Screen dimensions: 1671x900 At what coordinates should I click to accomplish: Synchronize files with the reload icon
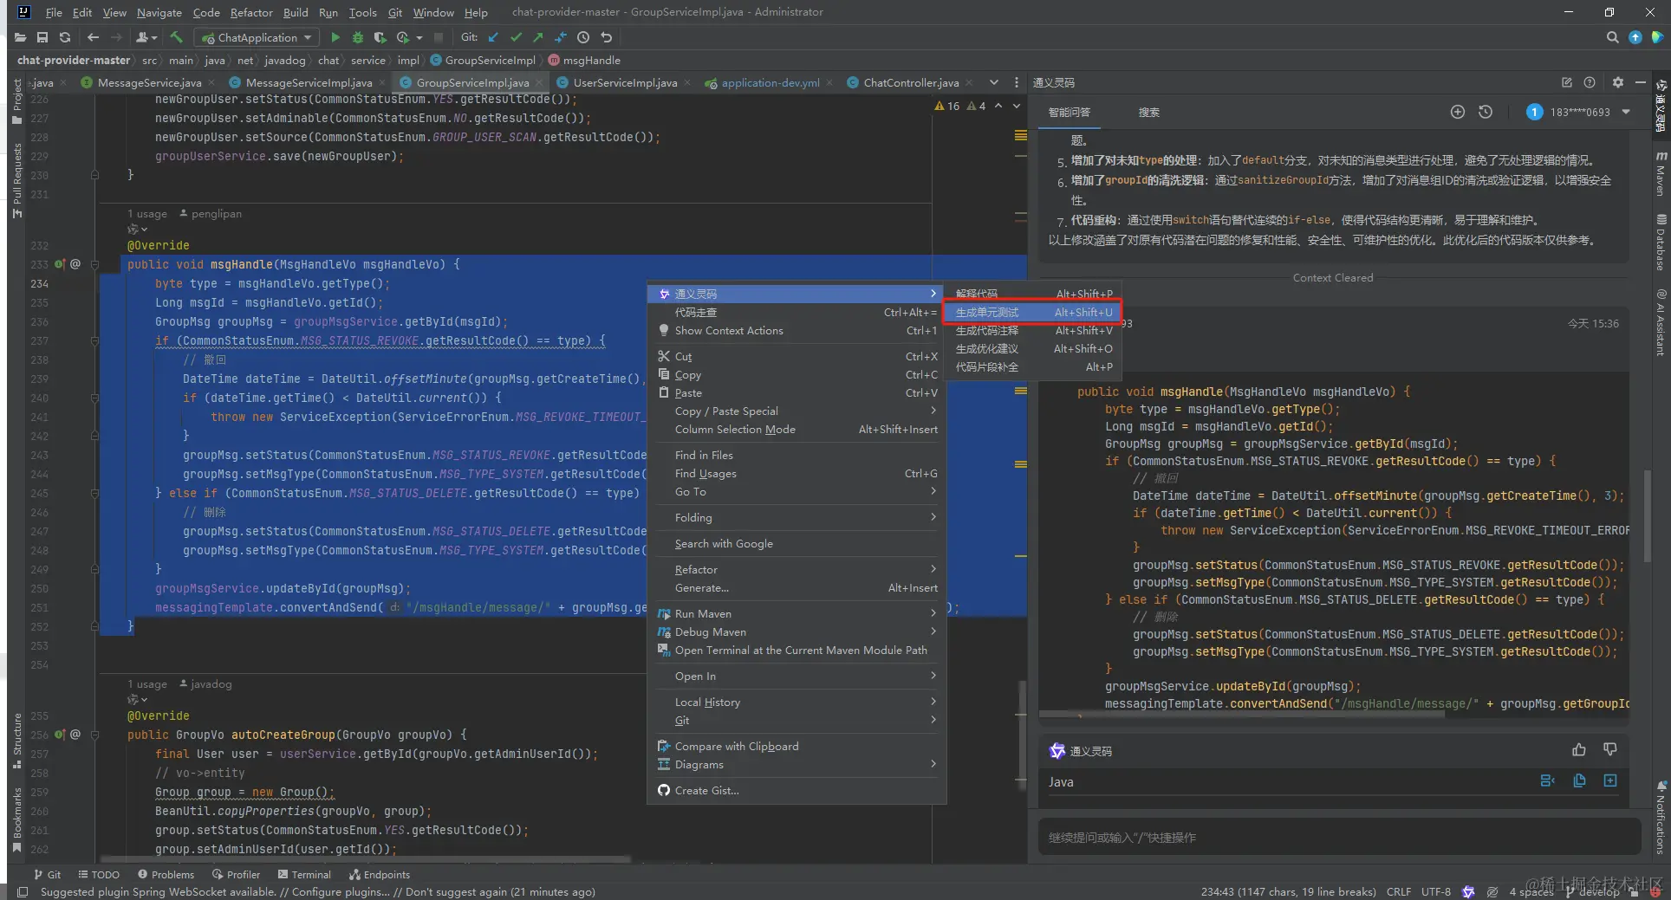pyautogui.click(x=65, y=37)
